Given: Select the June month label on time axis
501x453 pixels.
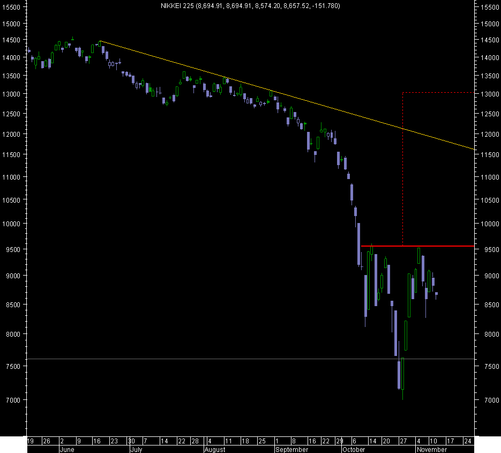Looking at the screenshot, I should (x=67, y=449).
